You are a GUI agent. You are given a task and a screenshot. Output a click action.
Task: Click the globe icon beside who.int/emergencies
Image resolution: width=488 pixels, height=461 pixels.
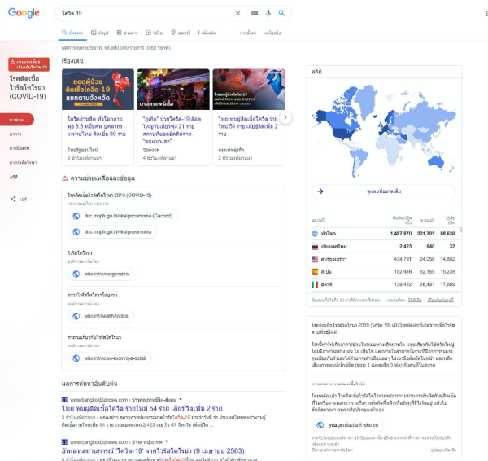[76, 274]
